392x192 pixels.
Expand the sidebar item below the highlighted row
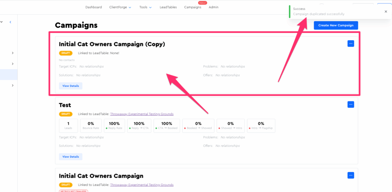13,85
